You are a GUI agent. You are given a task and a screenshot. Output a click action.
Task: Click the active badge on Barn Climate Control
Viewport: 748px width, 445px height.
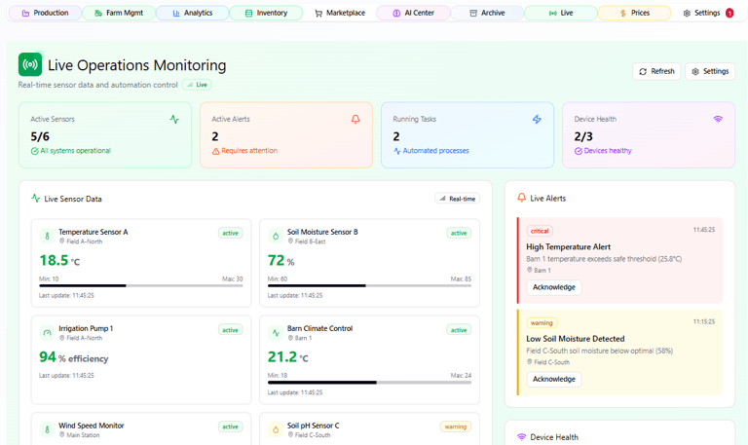tap(459, 330)
